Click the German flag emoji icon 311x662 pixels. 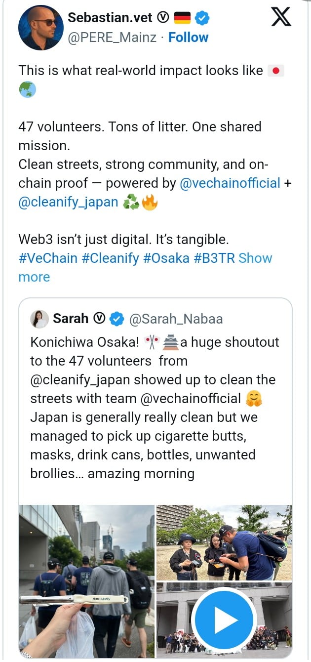point(182,18)
